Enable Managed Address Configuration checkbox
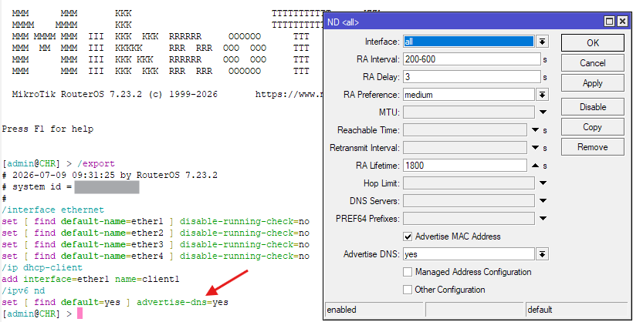This screenshot has width=633, height=322. point(408,272)
